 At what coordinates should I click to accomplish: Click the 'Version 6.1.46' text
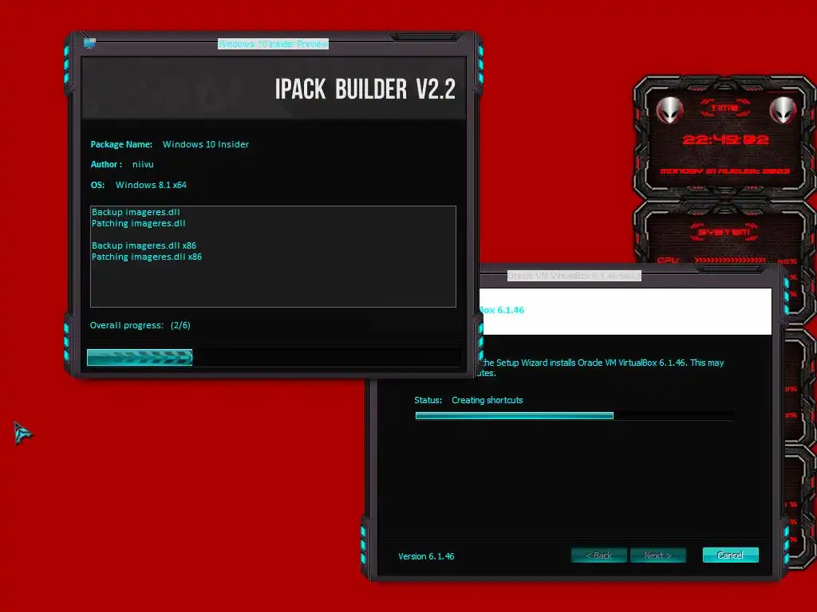[426, 556]
